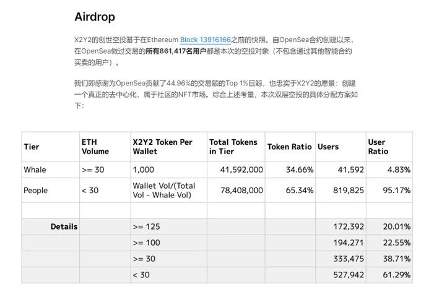Click the Airdrop heading
421x289 pixels.
point(95,17)
